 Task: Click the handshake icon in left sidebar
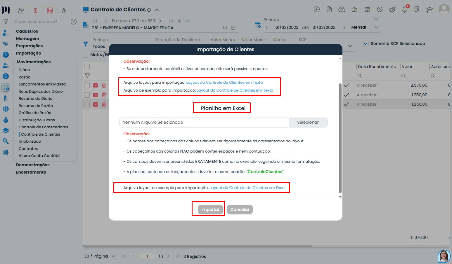pyautogui.click(x=6, y=44)
